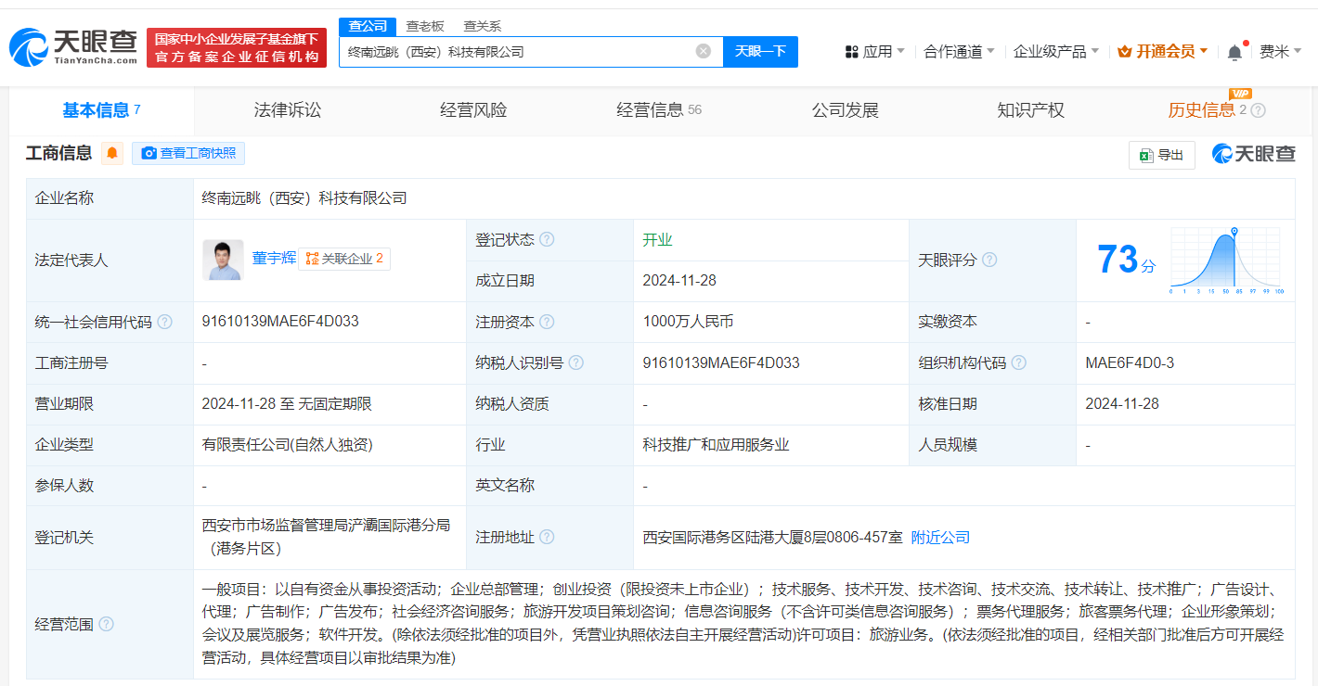Open the notification bell in header
Image resolution: width=1318 pixels, height=686 pixels.
pyautogui.click(x=1234, y=52)
